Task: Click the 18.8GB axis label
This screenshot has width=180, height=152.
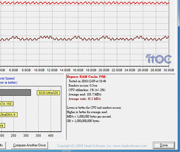Action: pos(91,70)
